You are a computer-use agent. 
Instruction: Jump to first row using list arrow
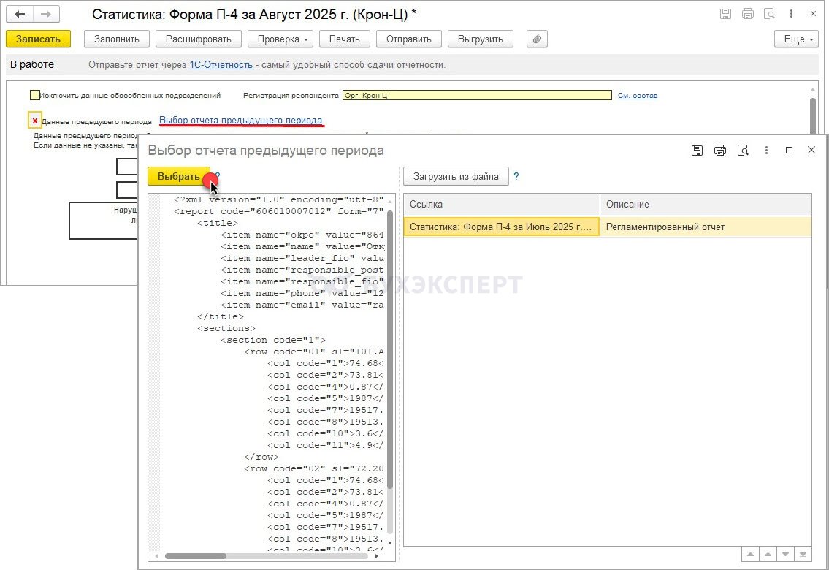pos(750,555)
